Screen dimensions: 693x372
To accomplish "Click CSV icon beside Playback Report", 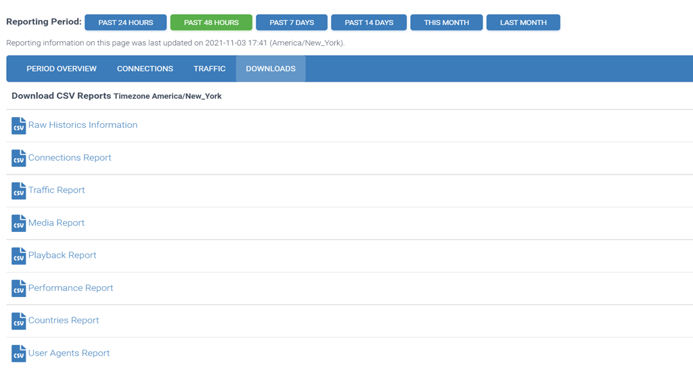I will click(18, 256).
